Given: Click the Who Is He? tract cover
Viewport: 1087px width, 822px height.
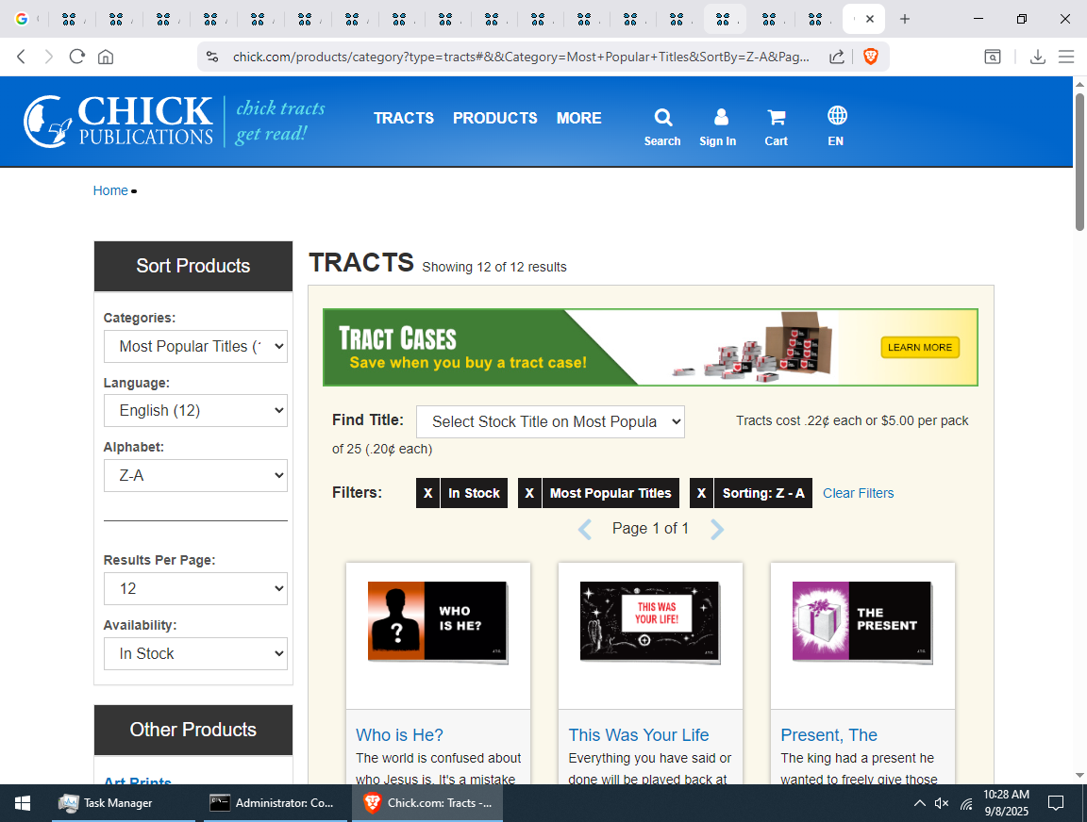Looking at the screenshot, I should [x=438, y=622].
